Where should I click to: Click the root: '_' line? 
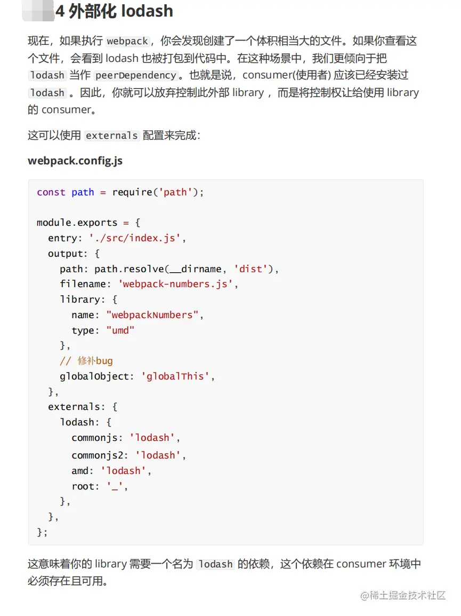tap(100, 486)
